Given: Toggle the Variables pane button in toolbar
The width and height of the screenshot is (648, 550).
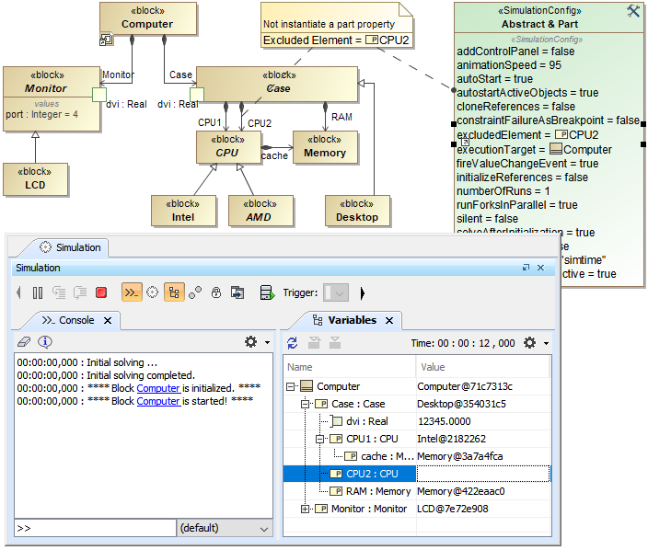Looking at the screenshot, I should (x=174, y=293).
